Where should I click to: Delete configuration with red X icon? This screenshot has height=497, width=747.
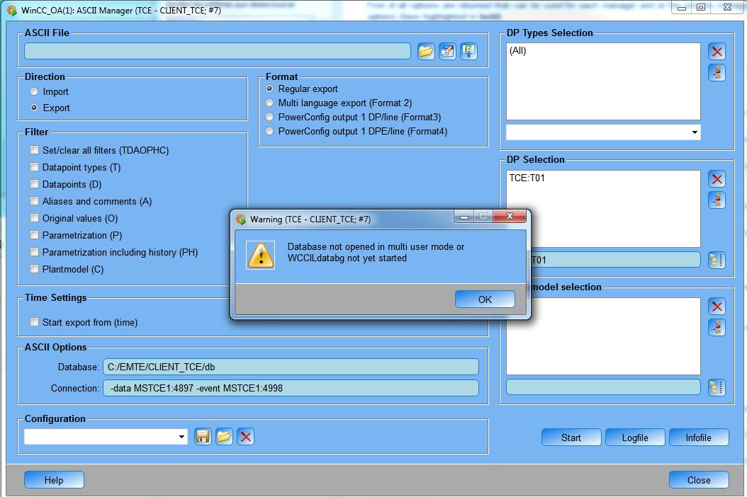[x=245, y=437]
